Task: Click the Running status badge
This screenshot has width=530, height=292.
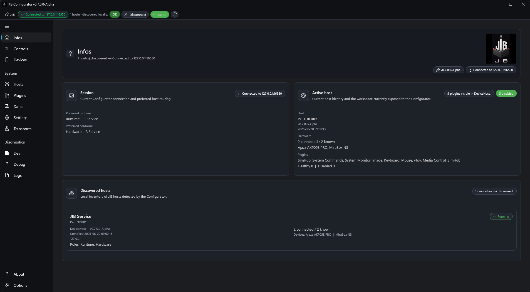Action: point(501,217)
